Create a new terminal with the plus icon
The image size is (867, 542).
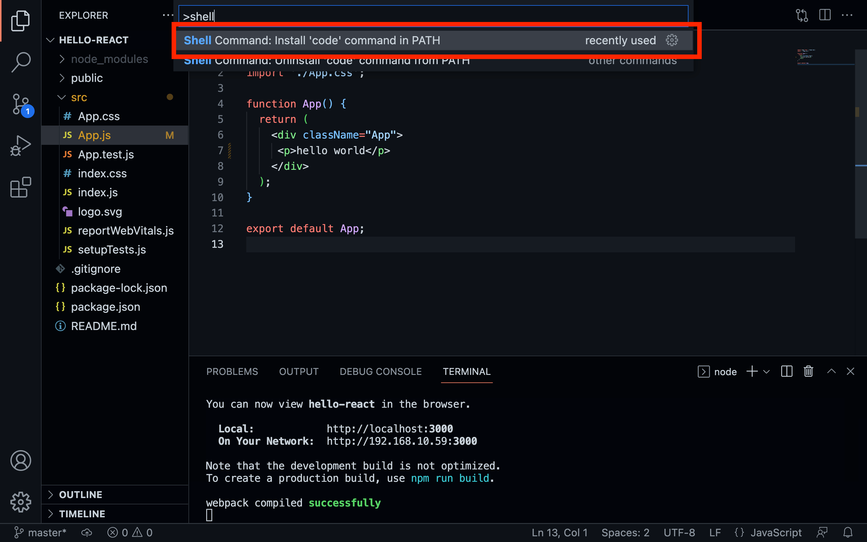click(x=751, y=371)
